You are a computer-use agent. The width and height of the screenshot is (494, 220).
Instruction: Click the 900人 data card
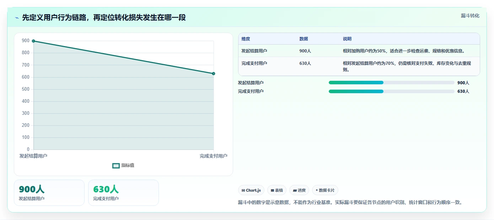pos(49,193)
